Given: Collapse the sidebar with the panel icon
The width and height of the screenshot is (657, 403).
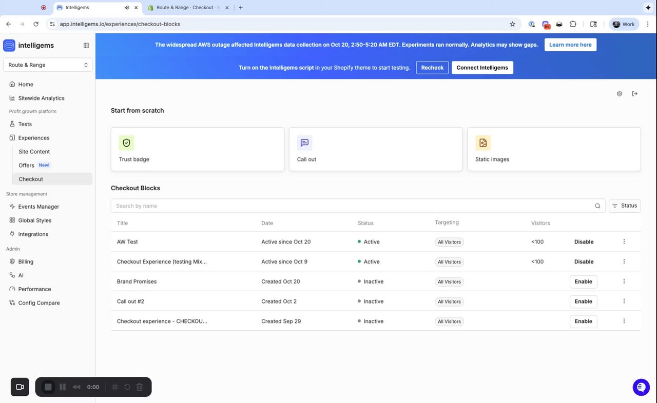Looking at the screenshot, I should pyautogui.click(x=86, y=46).
